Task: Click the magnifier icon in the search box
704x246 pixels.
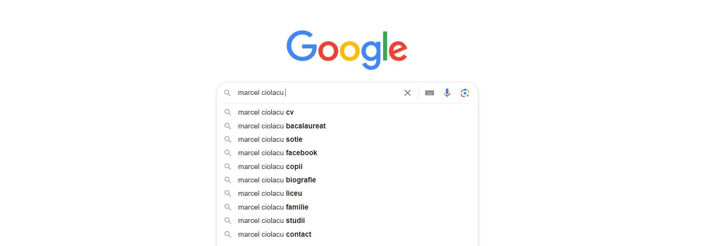Action: [228, 93]
